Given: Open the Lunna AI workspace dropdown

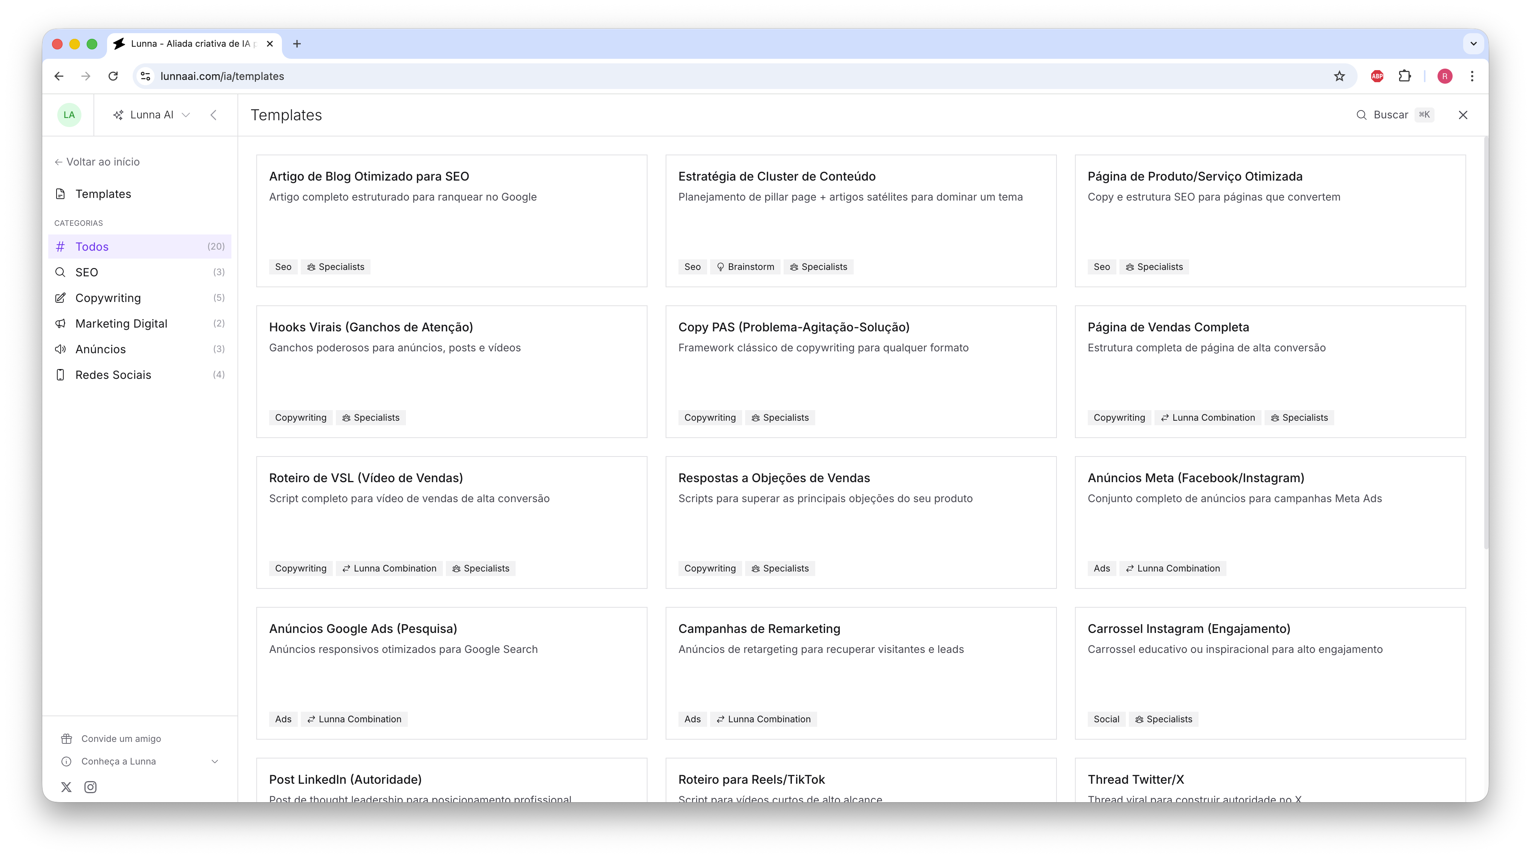Looking at the screenshot, I should point(152,115).
